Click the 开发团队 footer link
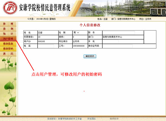Image resolution: width=166 pixels, height=121 pixels. (91, 119)
